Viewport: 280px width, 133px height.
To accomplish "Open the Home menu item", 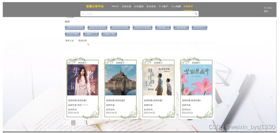I will pyautogui.click(x=115, y=6).
